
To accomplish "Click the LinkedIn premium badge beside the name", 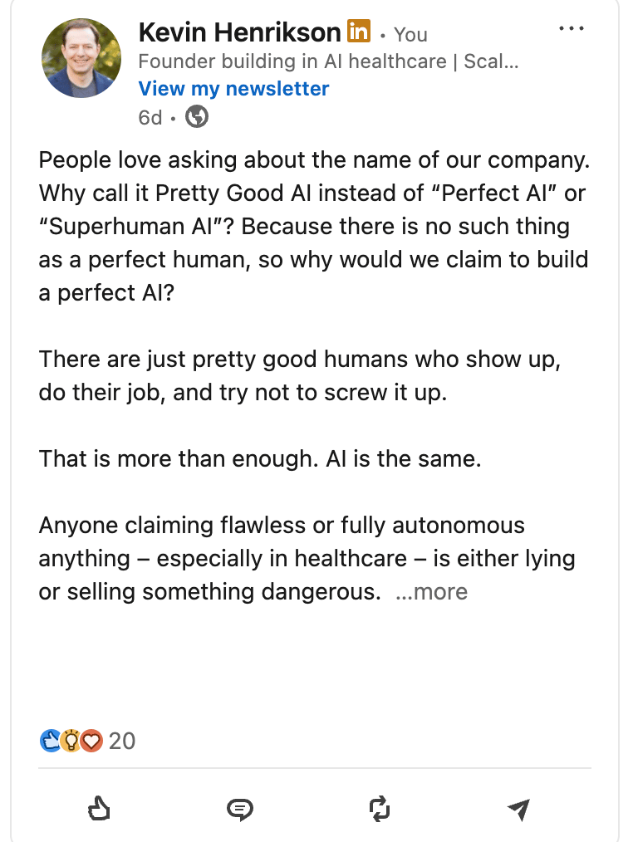I will [x=358, y=32].
